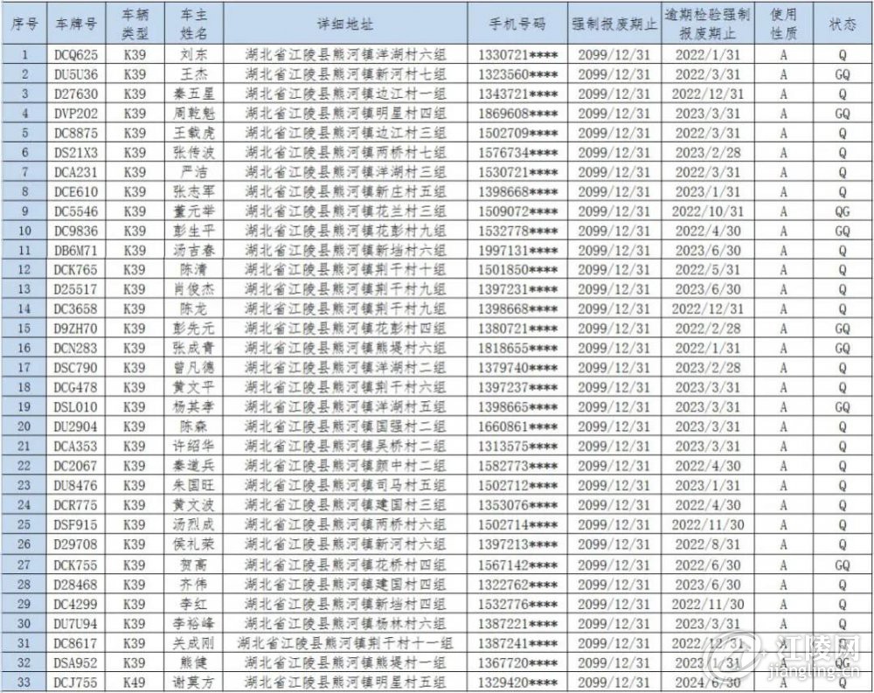Select plate number DB6M71

pyautogui.click(x=76, y=250)
